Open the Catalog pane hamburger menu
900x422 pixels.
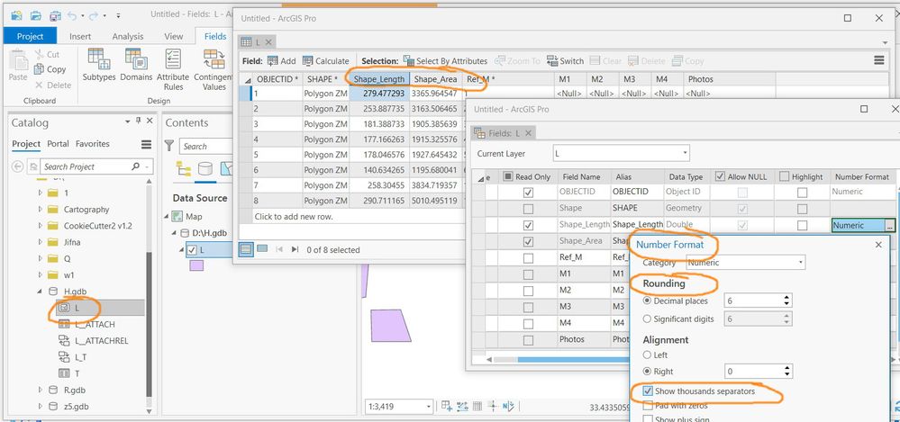pos(146,145)
